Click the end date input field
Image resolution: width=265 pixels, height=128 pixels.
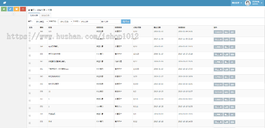click(x=110, y=21)
